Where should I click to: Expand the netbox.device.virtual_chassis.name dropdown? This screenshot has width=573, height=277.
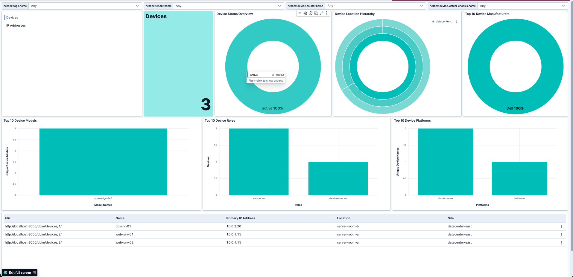[x=522, y=6]
